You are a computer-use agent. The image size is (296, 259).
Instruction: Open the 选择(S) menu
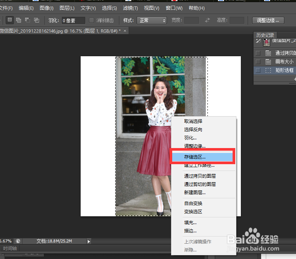[x=109, y=8]
